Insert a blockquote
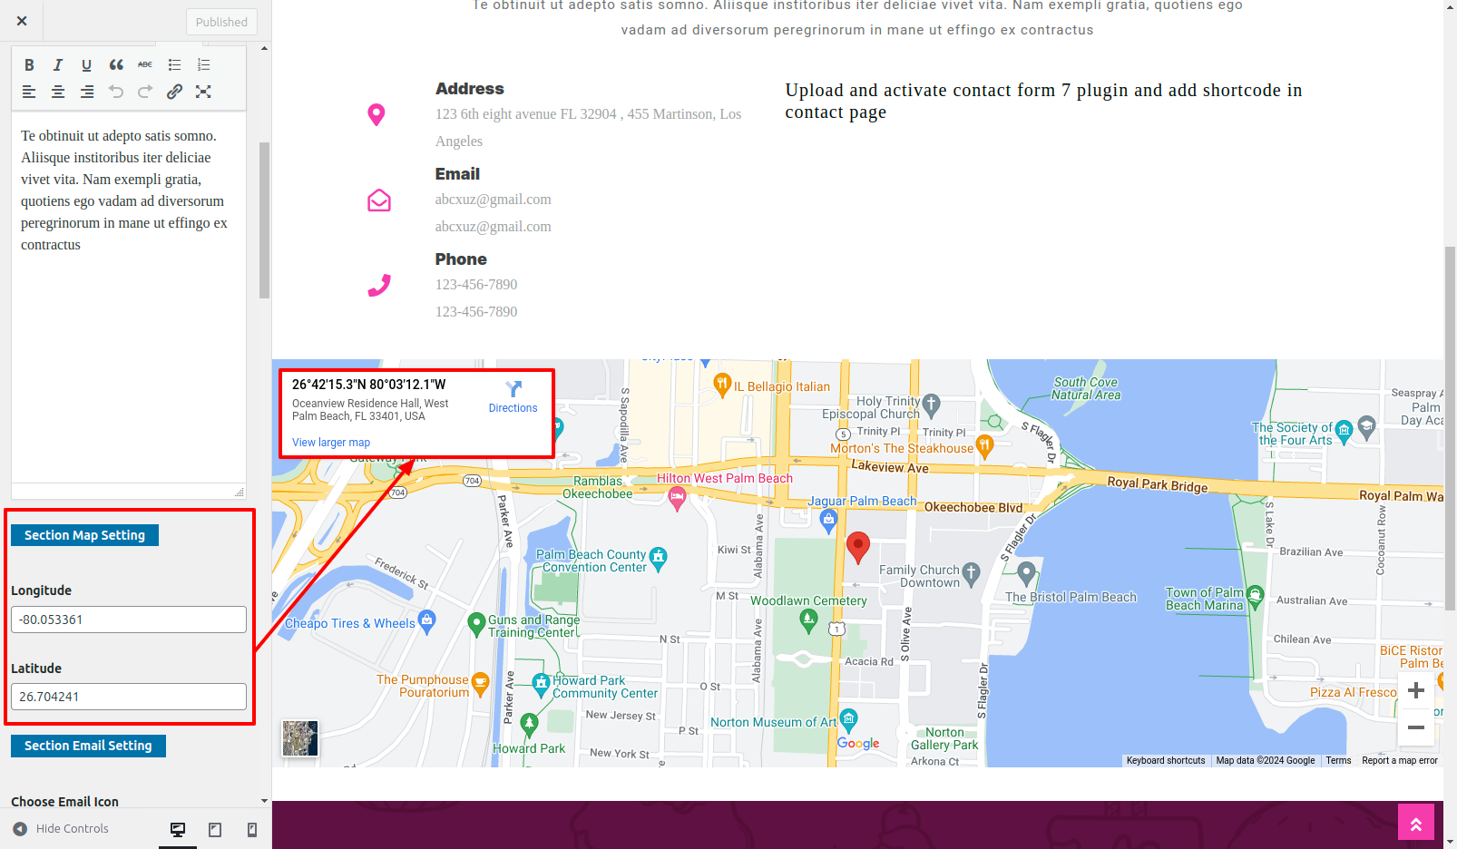Screen dimensions: 1457x849 (116, 64)
